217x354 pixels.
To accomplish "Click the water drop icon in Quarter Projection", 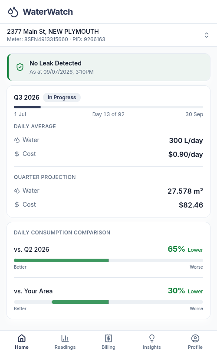I will 17,191.
